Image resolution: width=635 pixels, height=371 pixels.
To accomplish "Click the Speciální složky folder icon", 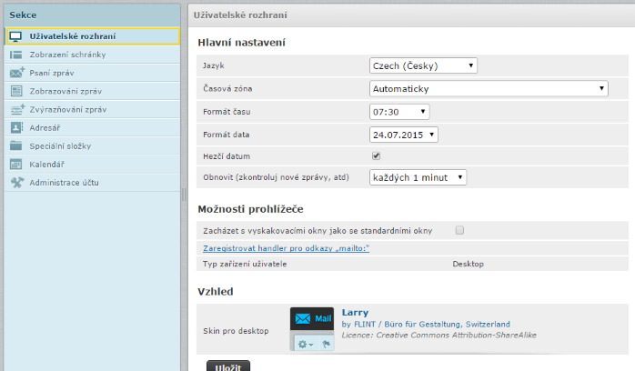I will coord(15,146).
